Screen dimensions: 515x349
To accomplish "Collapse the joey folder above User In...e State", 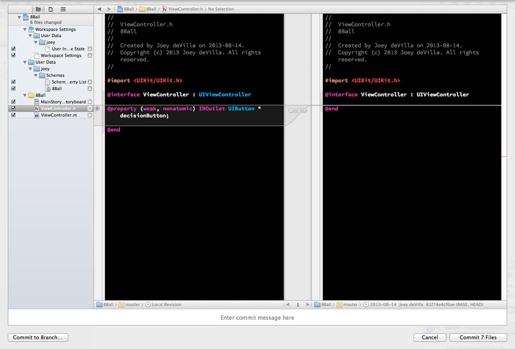I will point(36,42).
